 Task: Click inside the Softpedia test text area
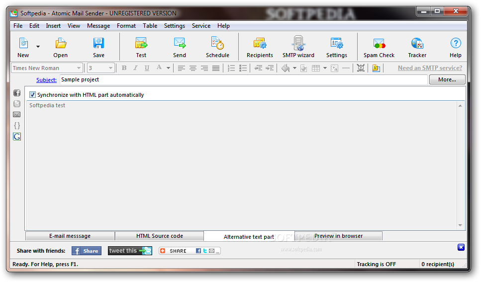(x=242, y=165)
